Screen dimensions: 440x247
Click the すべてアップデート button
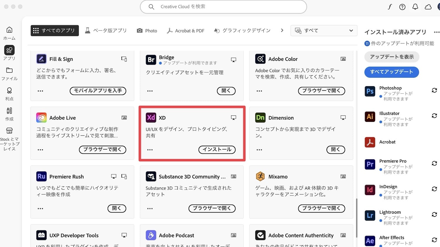[x=391, y=72]
